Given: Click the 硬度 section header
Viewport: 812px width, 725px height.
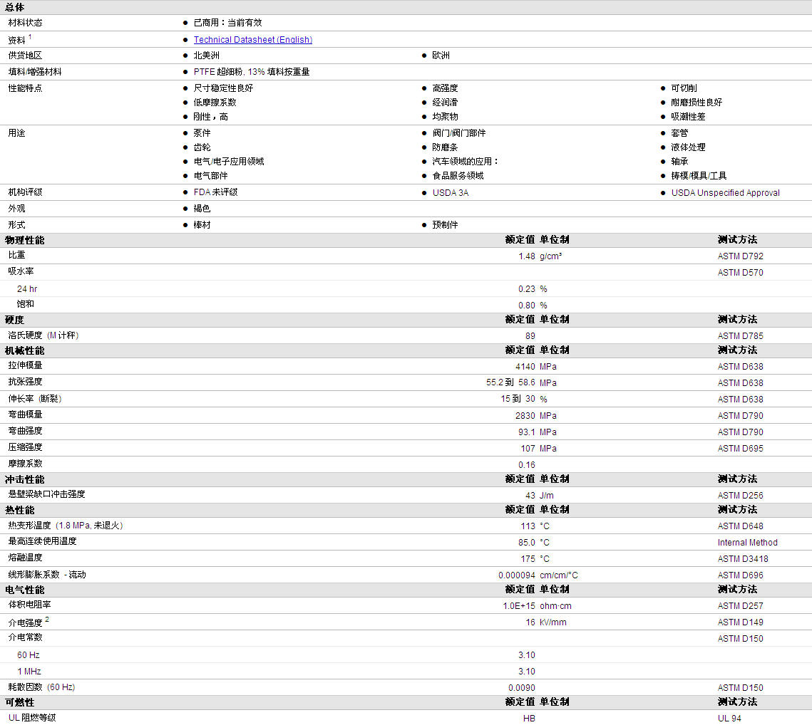Looking at the screenshot, I should click(x=15, y=320).
